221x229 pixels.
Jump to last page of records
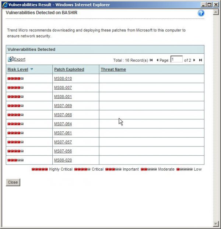200,60
